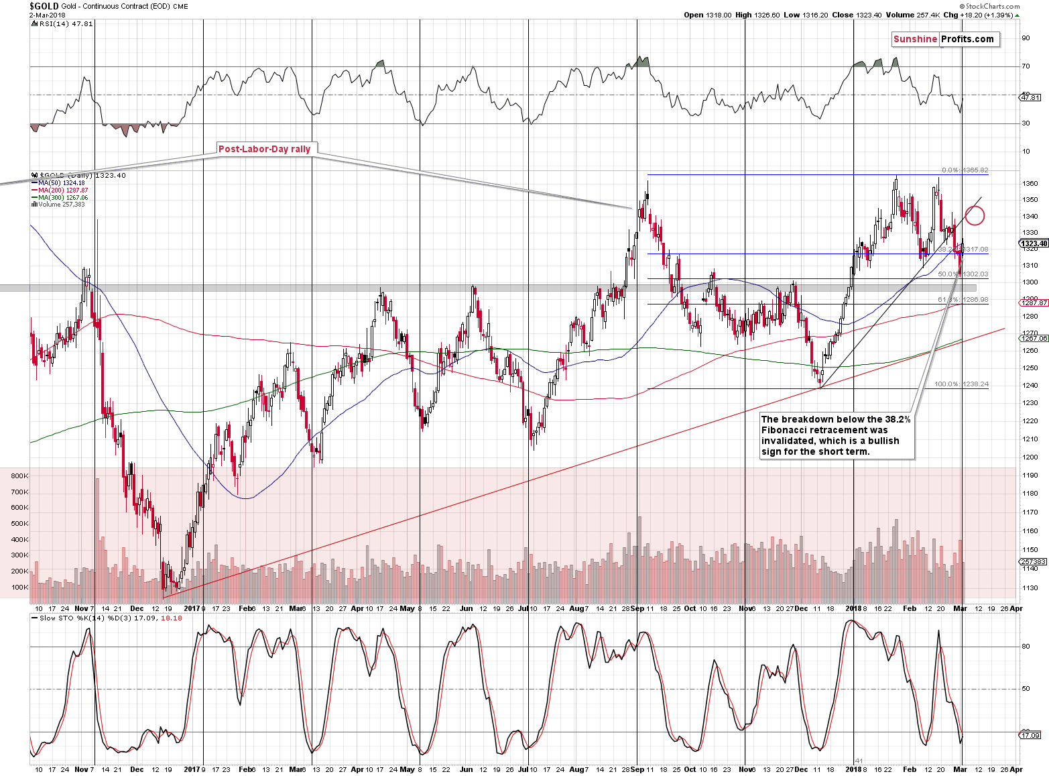1049x776 pixels.
Task: Click the 'Volume 257.4K' header value
Action: [912, 15]
